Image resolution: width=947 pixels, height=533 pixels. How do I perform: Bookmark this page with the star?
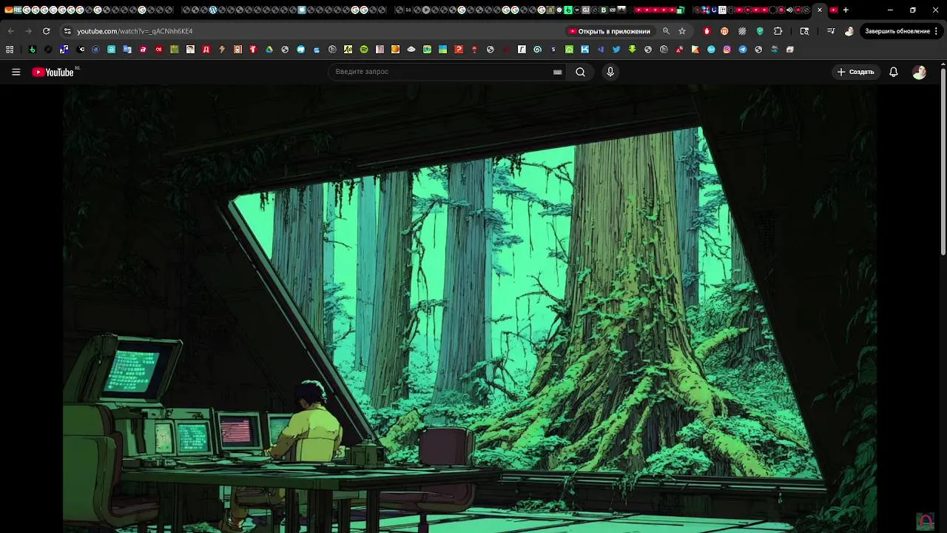click(682, 31)
